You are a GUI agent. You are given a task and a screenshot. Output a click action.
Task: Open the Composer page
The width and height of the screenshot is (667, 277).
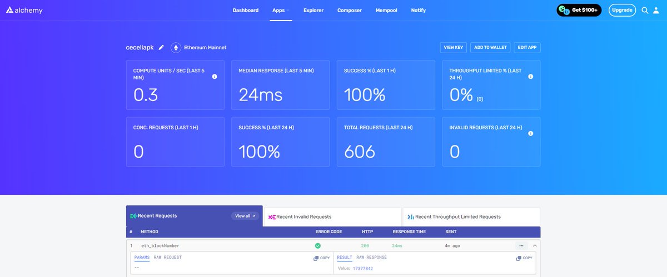tap(350, 10)
